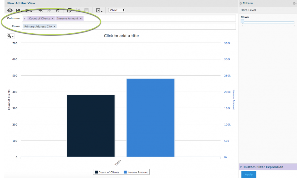The width and height of the screenshot is (297, 178).
Task: Open the dropdown arrow beside the save icon
Action: coord(21,12)
